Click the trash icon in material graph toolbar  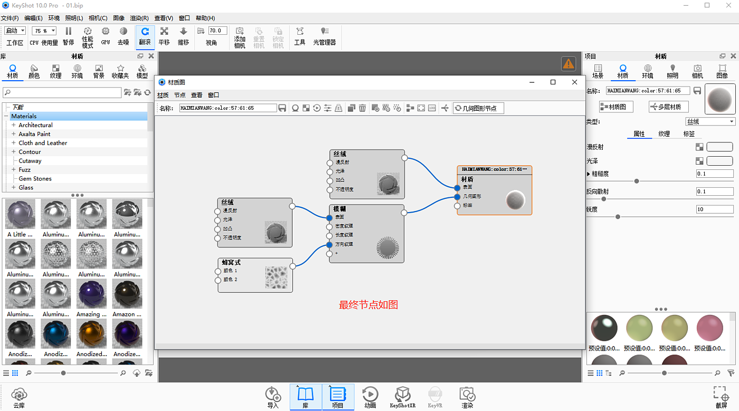(x=362, y=108)
